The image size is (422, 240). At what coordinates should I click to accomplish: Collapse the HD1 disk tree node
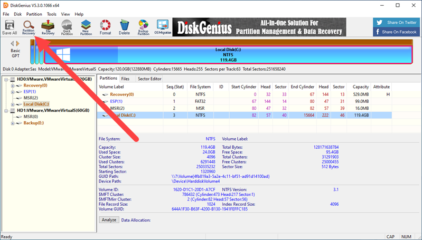pos(6,111)
